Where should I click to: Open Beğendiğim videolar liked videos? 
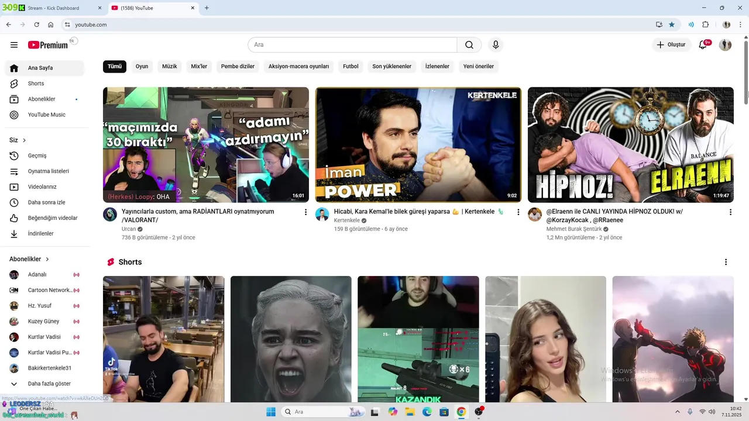pos(45,218)
